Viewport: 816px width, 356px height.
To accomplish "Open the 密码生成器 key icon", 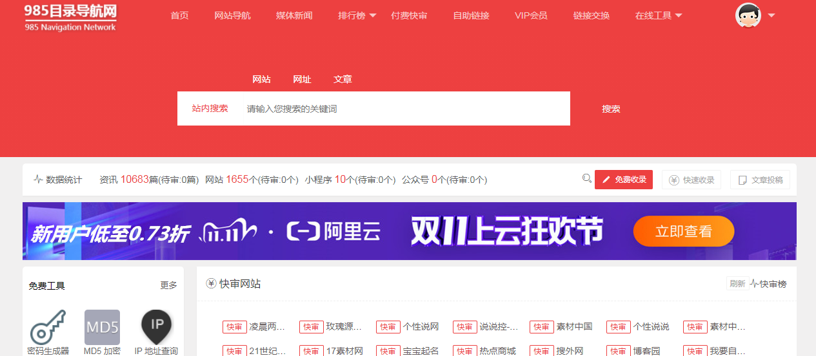I will 48,326.
